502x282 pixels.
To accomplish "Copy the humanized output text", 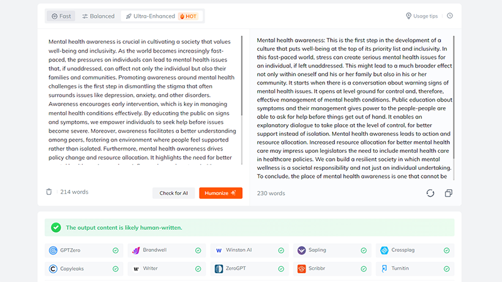I will coord(449,193).
